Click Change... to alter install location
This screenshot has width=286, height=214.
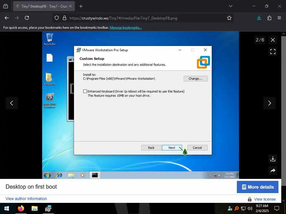click(196, 79)
